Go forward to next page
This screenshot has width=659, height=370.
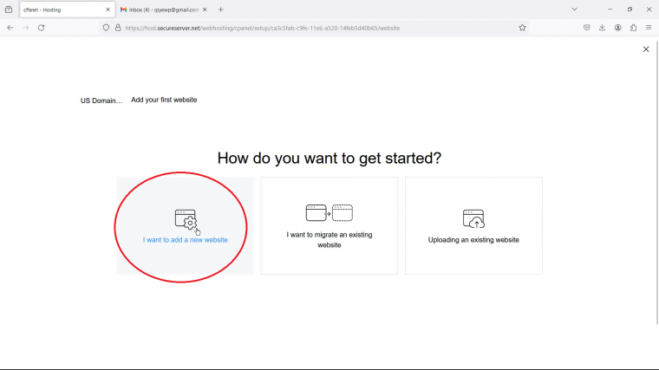click(x=26, y=28)
